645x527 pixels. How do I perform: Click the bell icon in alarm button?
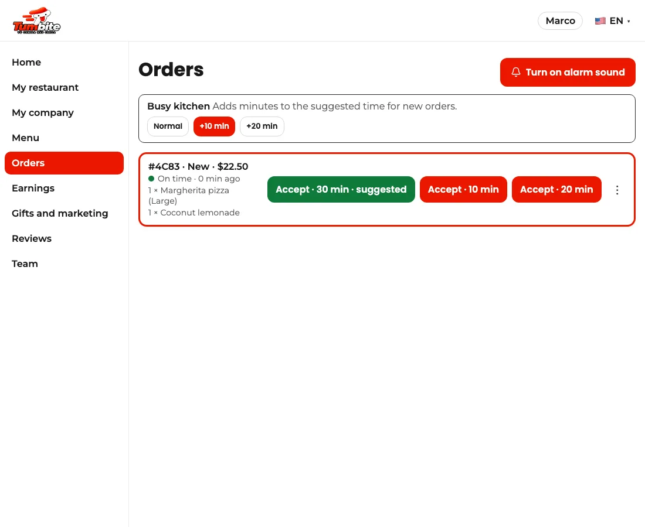[x=516, y=72]
